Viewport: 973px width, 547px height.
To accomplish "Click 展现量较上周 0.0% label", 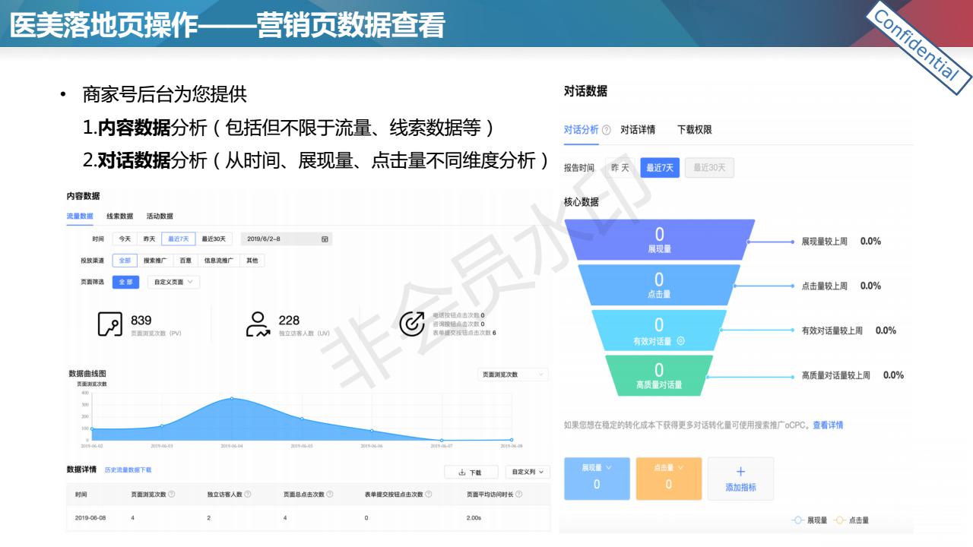I will click(x=841, y=241).
